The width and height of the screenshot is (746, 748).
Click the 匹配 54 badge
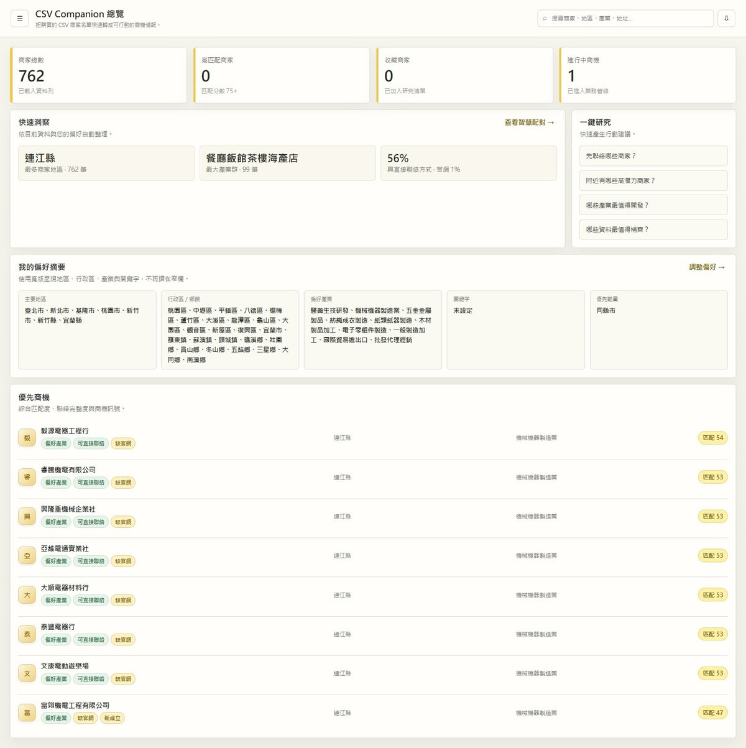click(712, 438)
